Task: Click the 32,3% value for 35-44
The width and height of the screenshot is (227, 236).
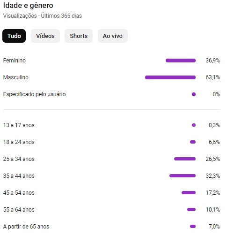Action: coord(212,176)
